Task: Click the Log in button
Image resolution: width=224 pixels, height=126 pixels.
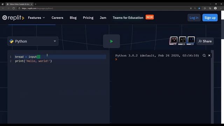Action: pyautogui.click(x=194, y=18)
